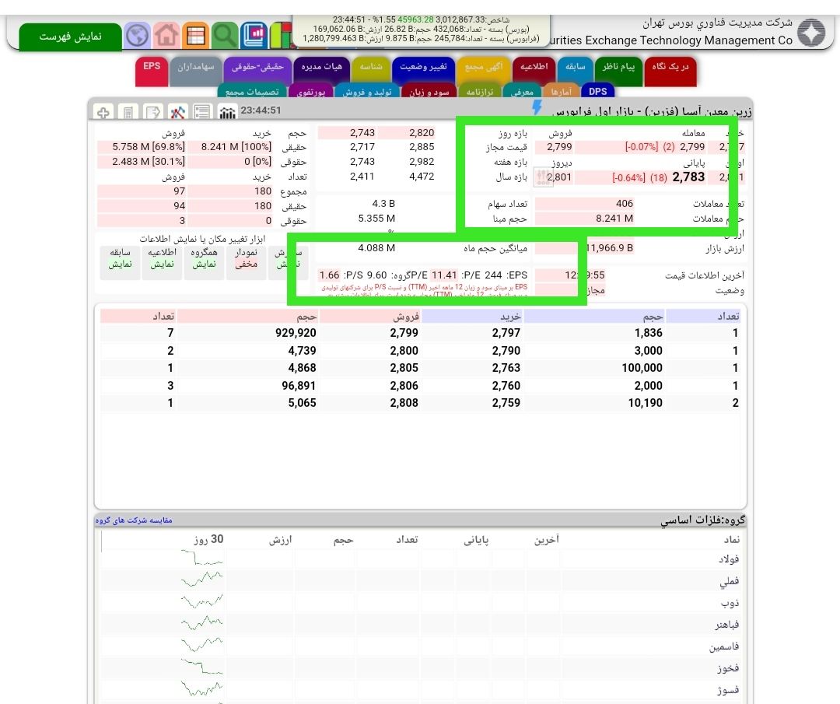The image size is (840, 704).
Task: Click the list view icon in toolbar
Action: click(x=202, y=113)
